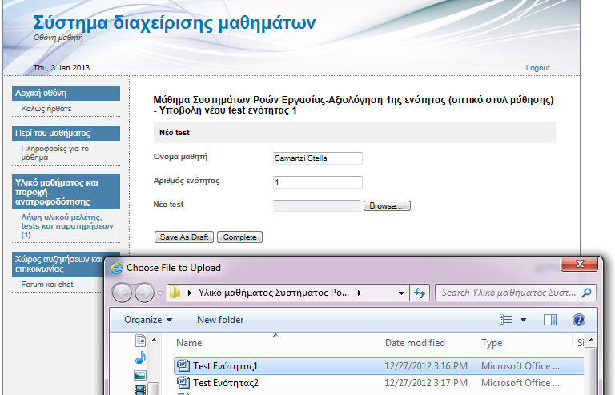
Task: Open Περί του μαθήματος menu section
Action: click(66, 133)
